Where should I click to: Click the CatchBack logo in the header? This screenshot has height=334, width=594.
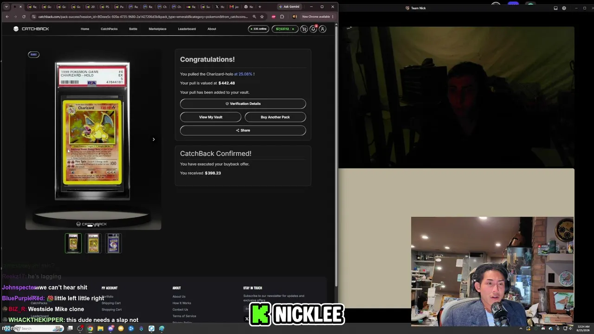tap(31, 29)
